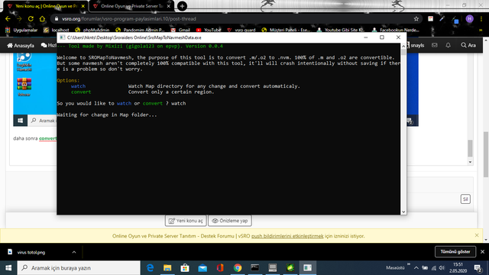Expand options for virus totol.png download

tap(74, 252)
